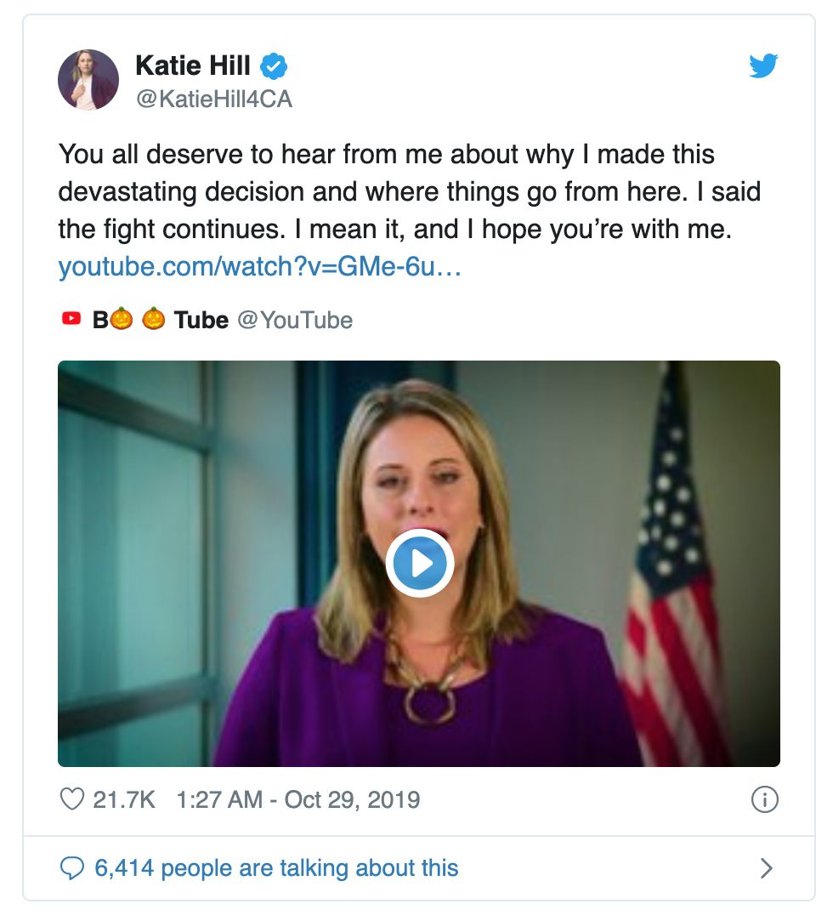833x915 pixels.
Task: Play the video with the blue play button
Action: coord(419,564)
